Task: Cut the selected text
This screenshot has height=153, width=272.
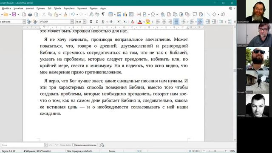Action: (44, 14)
